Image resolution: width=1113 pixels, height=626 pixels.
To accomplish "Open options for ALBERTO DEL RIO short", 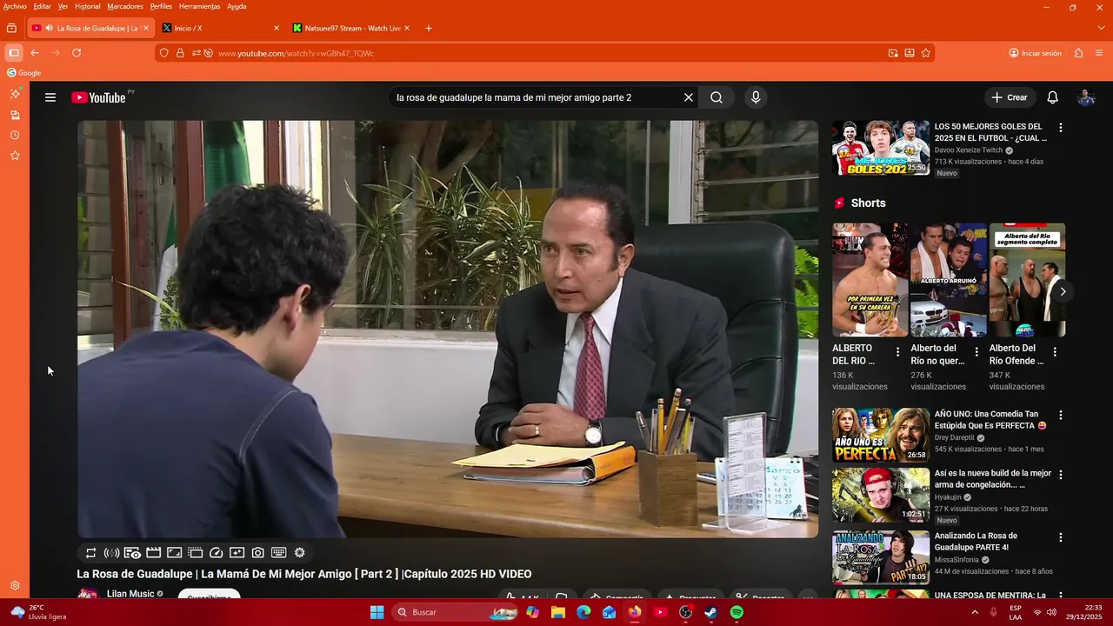I will pos(898,352).
